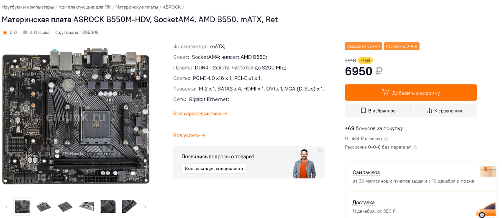
Task: Click Рассрочка 0-0-6 orange badge
Action: click(x=401, y=46)
